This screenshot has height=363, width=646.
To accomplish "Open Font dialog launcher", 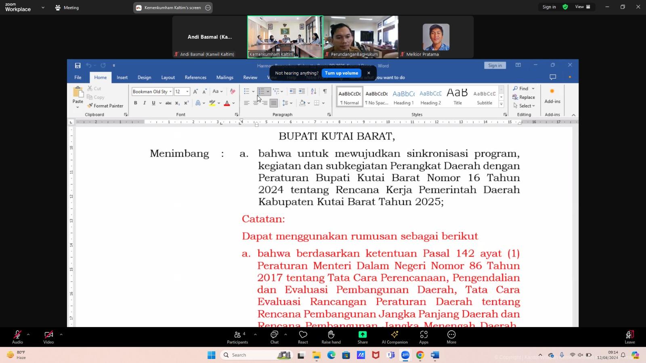I will pyautogui.click(x=237, y=115).
